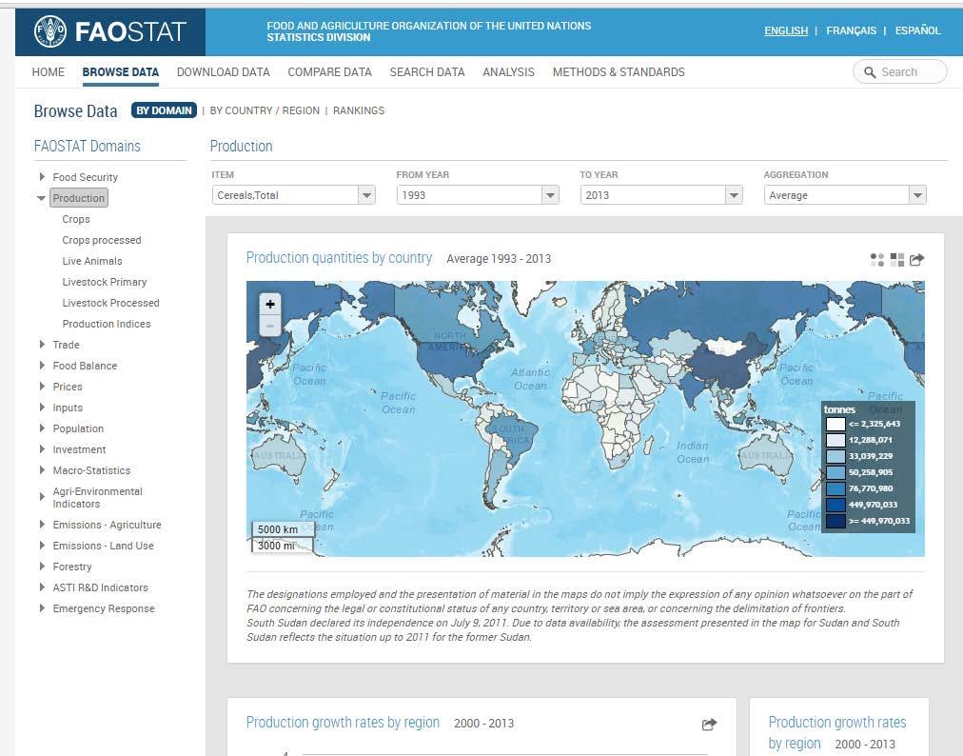Open the Crops processed subdomain

[101, 240]
